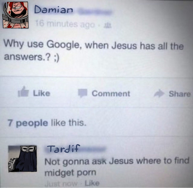Click the winking smiley in the post
Viewport: 193px width, 188px height.
(57, 58)
